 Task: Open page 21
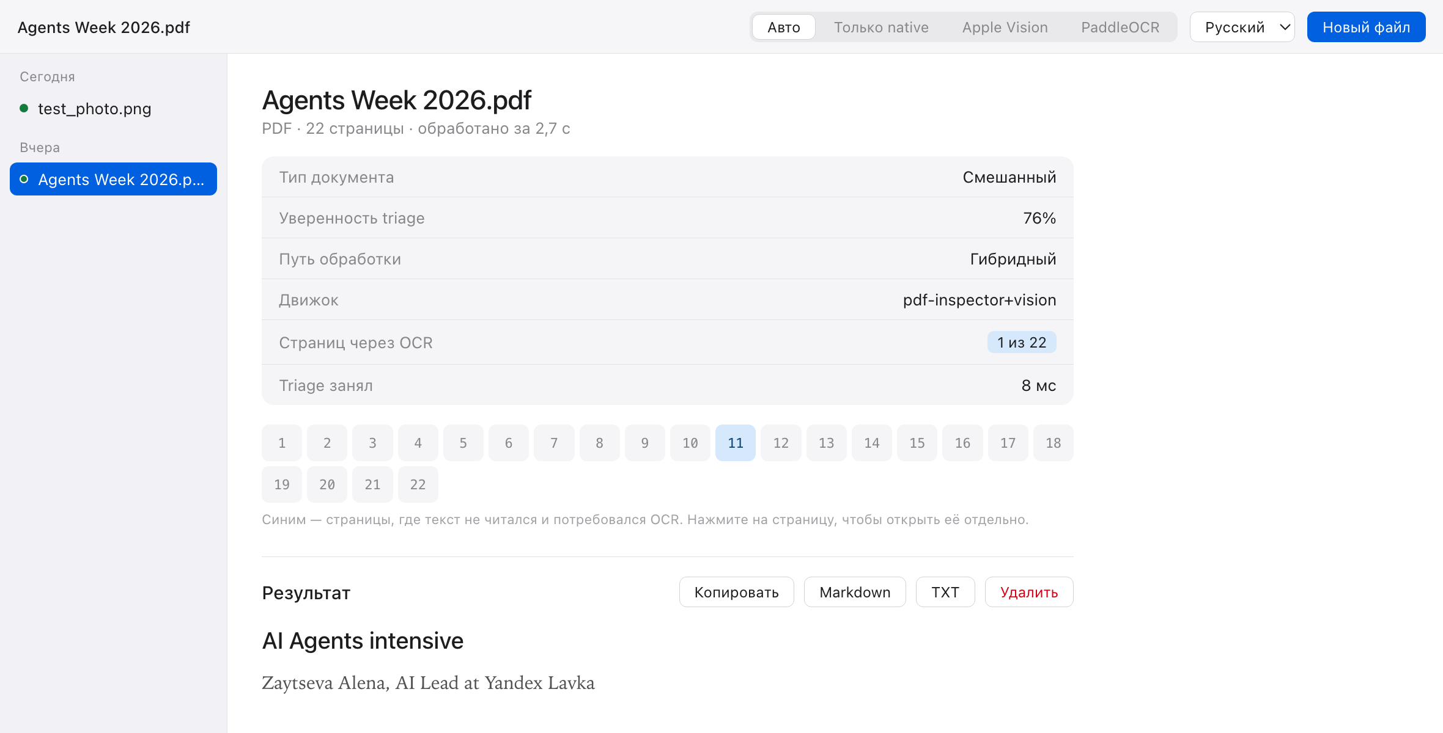[x=372, y=484]
